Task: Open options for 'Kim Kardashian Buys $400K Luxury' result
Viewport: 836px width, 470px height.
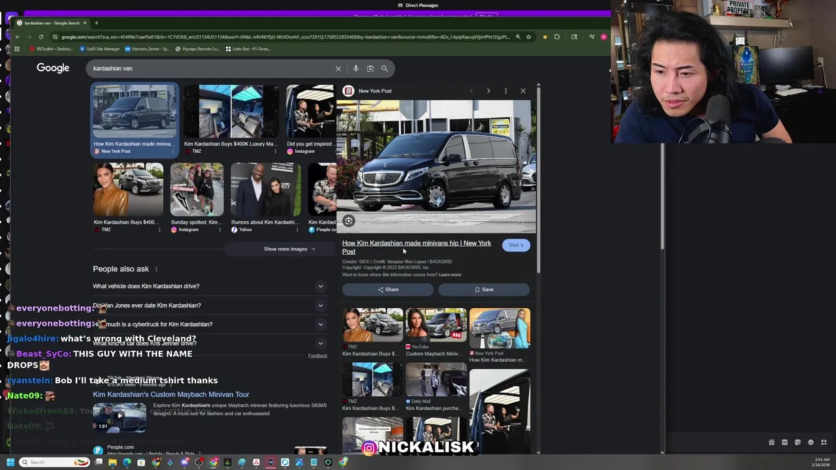Action: pos(275,151)
